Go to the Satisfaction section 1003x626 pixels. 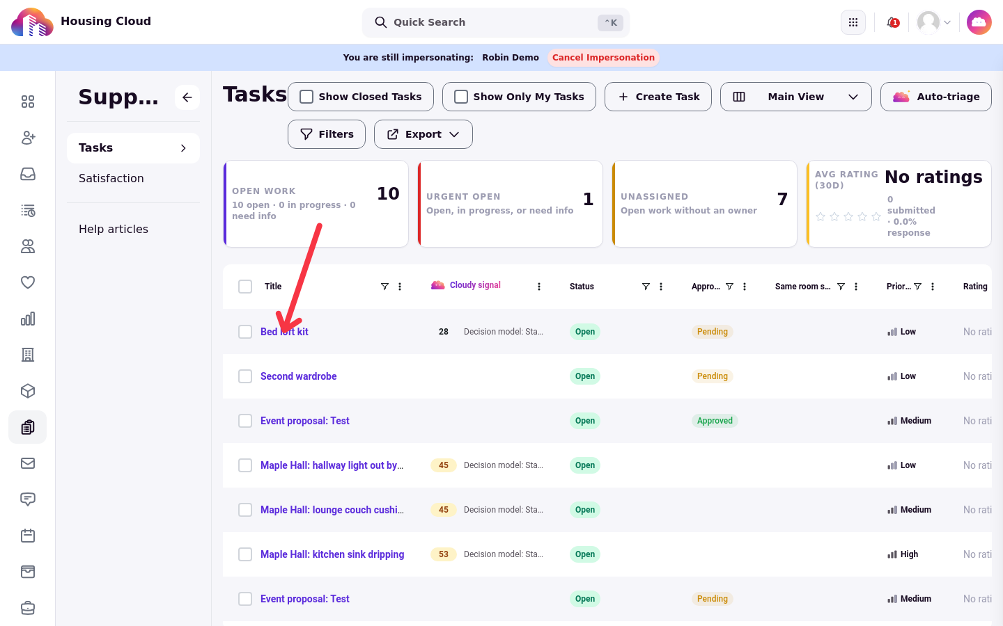click(x=111, y=179)
